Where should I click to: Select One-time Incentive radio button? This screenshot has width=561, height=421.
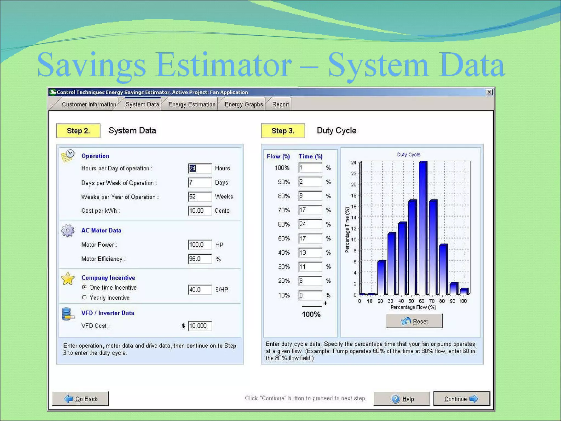(x=84, y=287)
